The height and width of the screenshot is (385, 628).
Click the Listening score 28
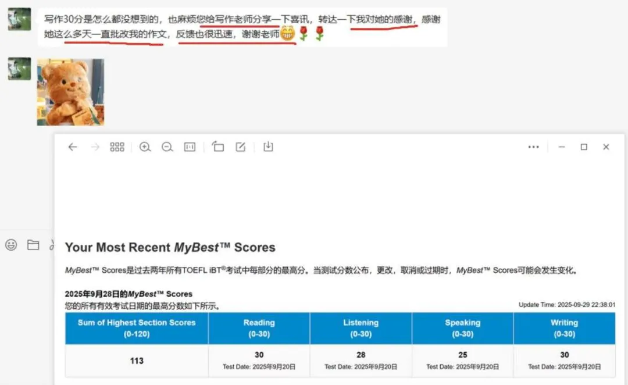point(361,355)
